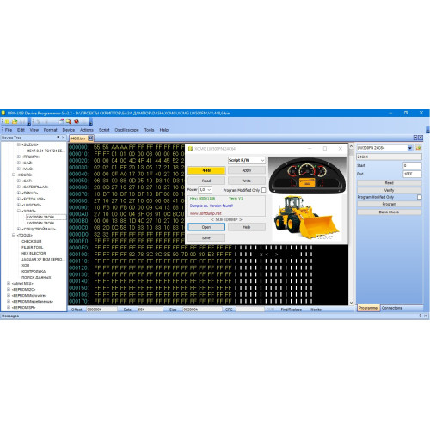Pin the Device Tree panel
This screenshot has height=430, width=430.
[58, 138]
